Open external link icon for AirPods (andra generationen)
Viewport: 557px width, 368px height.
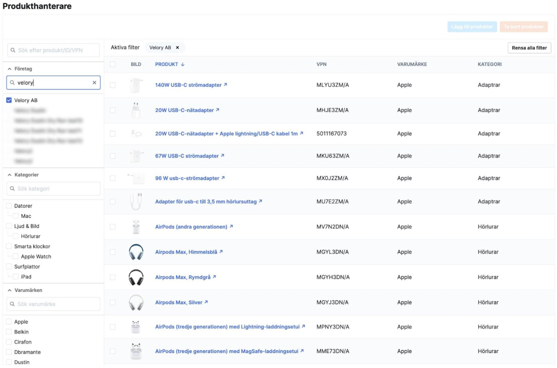(231, 226)
